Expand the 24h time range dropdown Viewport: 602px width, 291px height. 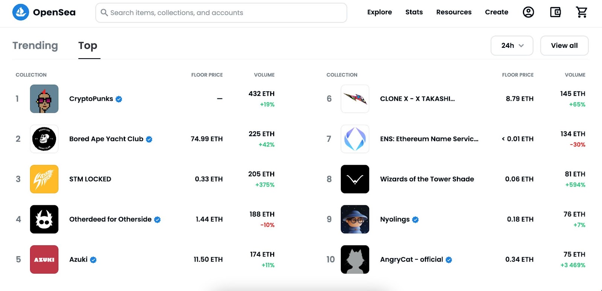point(512,45)
